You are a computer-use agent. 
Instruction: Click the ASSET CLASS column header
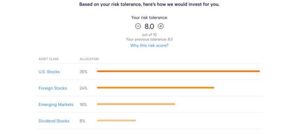pos(49,59)
